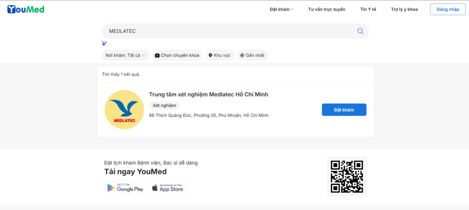
Task: Open the Tin Y tế menu item
Action: [368, 9]
